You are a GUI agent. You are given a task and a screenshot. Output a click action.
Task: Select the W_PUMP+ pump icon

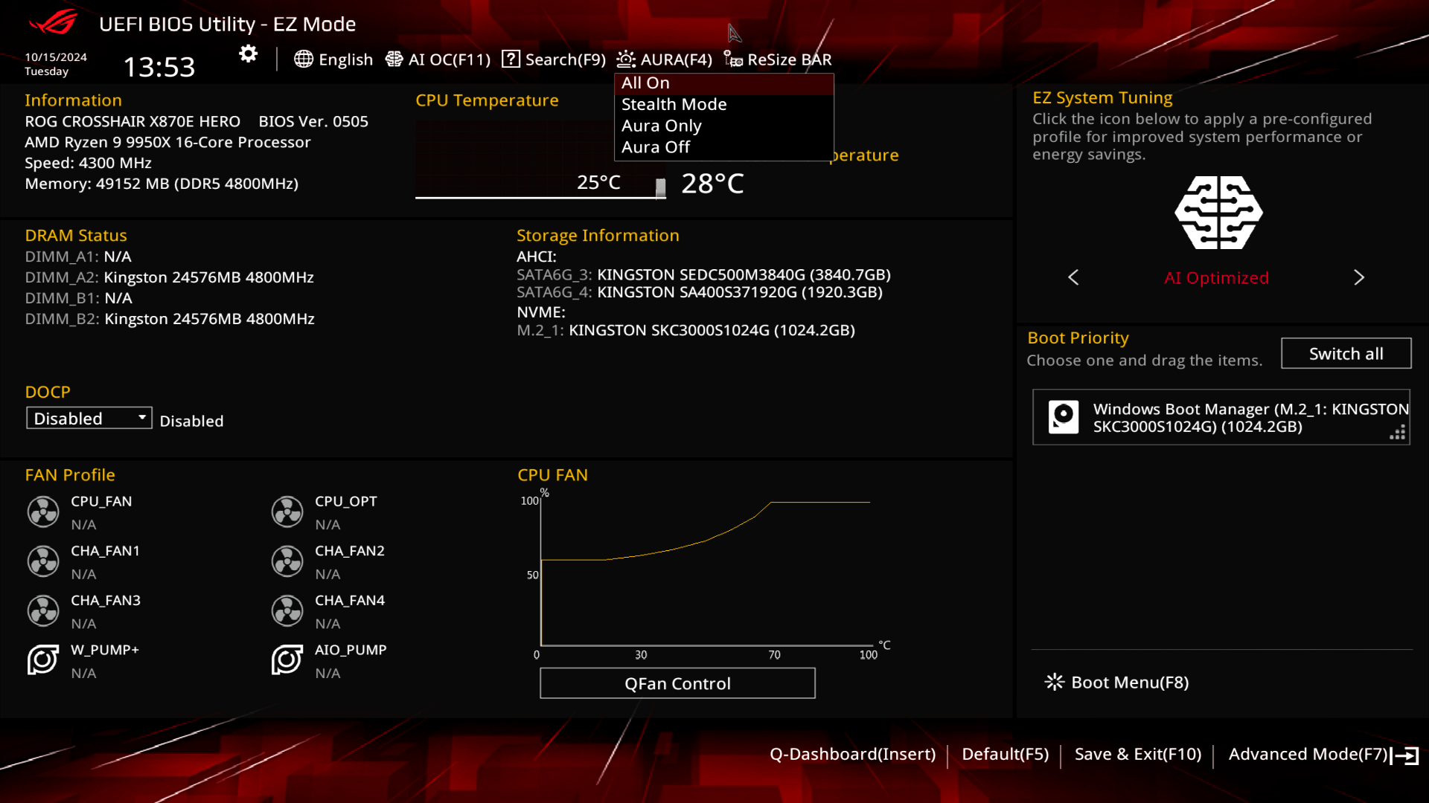(42, 660)
